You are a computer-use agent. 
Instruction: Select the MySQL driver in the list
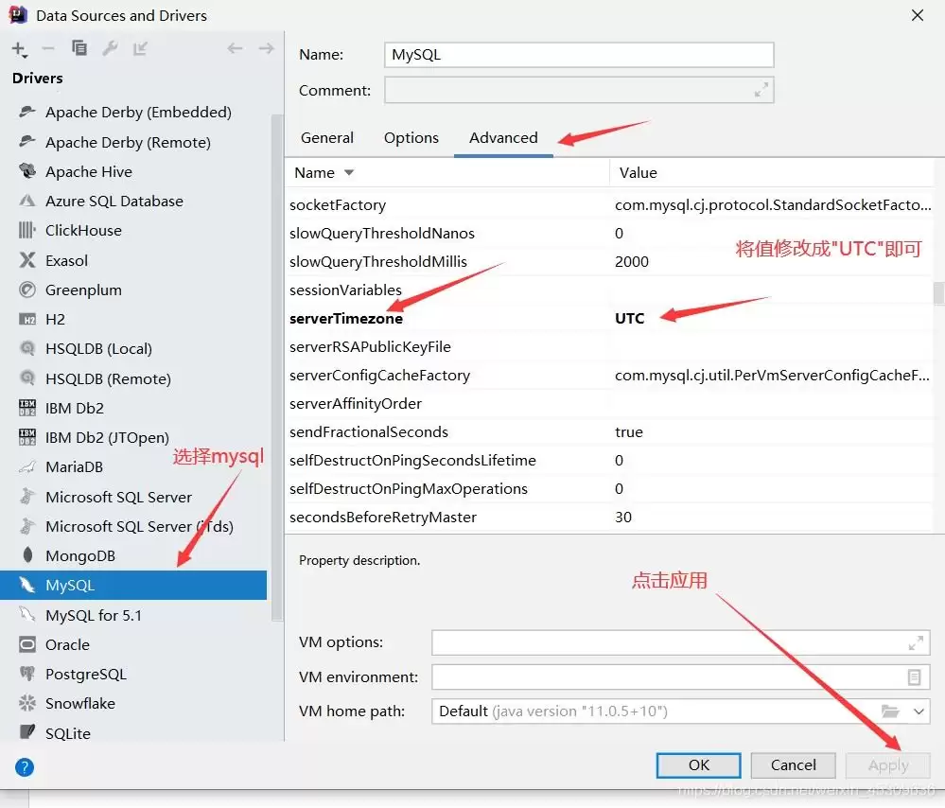coord(133,585)
